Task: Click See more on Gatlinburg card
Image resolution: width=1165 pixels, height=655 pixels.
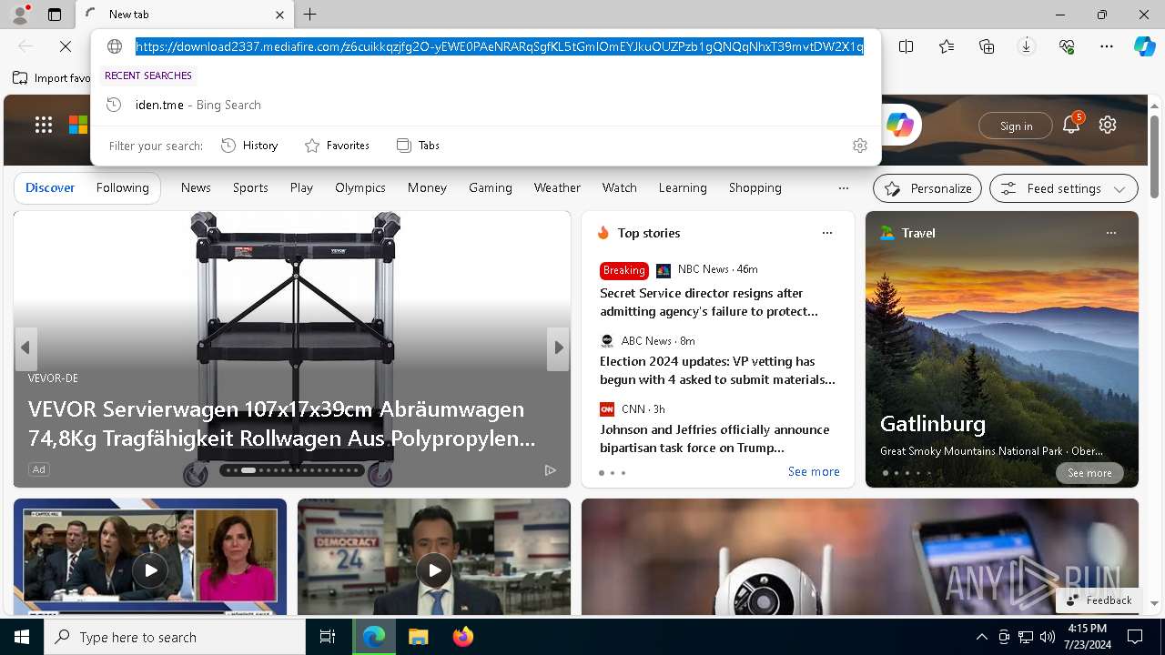Action: point(1089,473)
